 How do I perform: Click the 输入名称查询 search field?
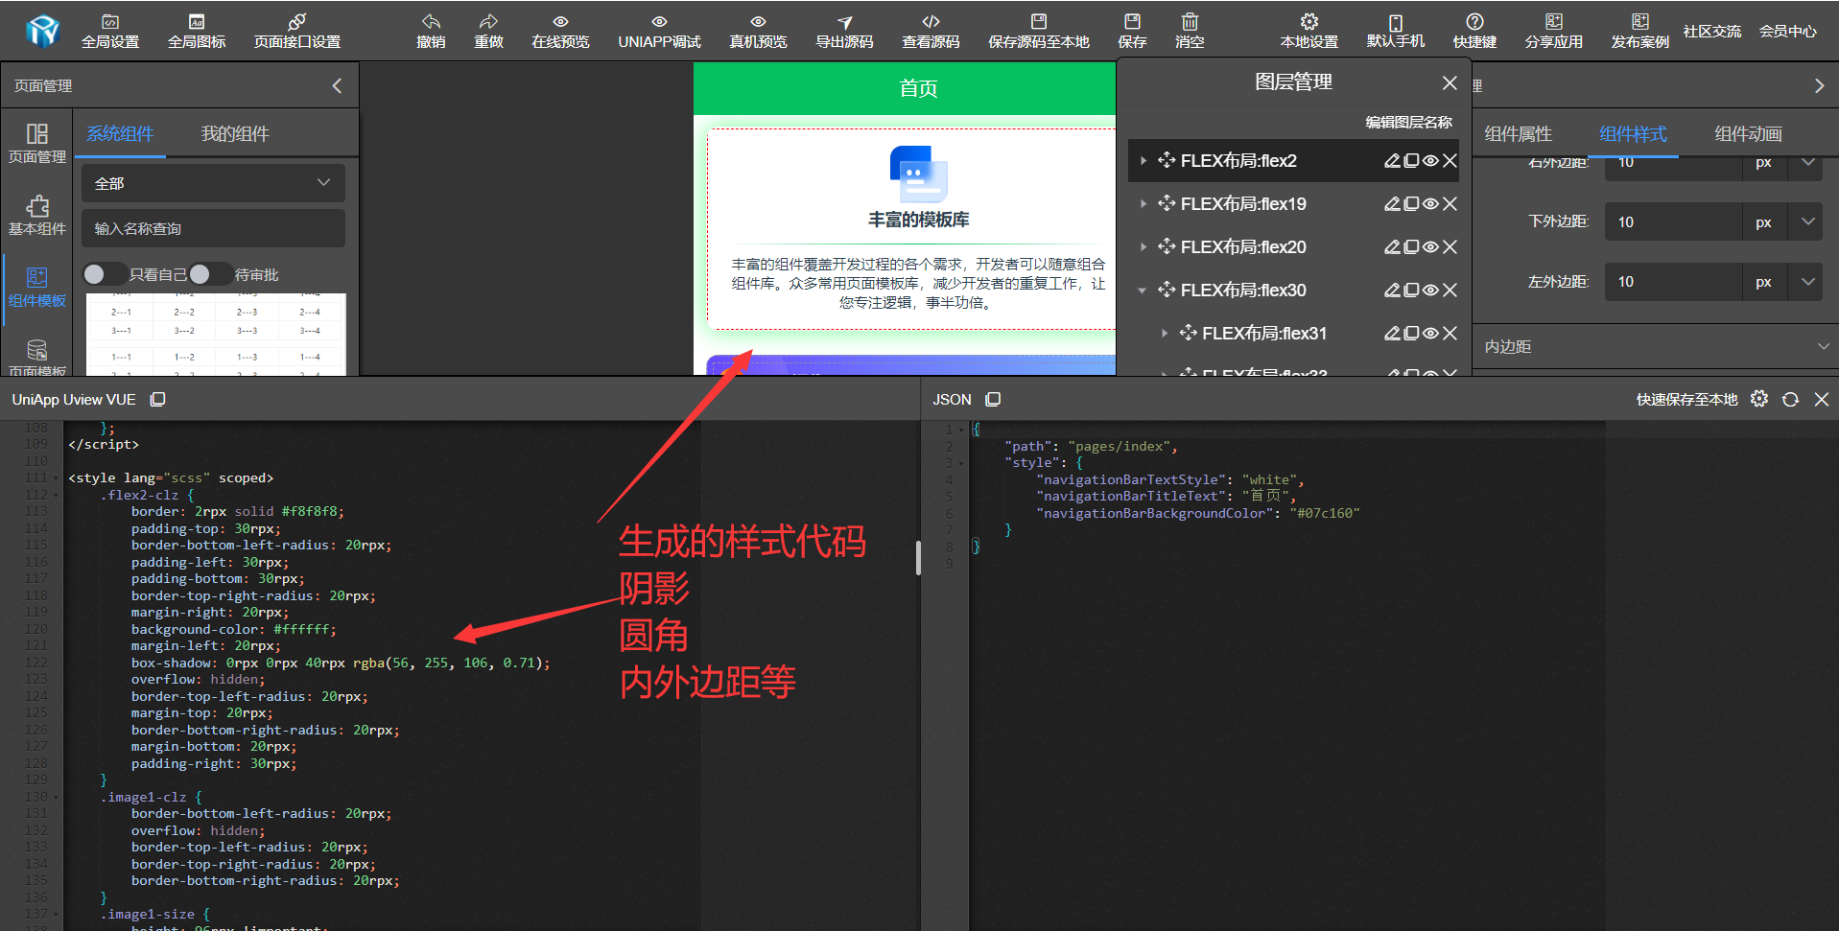[x=213, y=228]
